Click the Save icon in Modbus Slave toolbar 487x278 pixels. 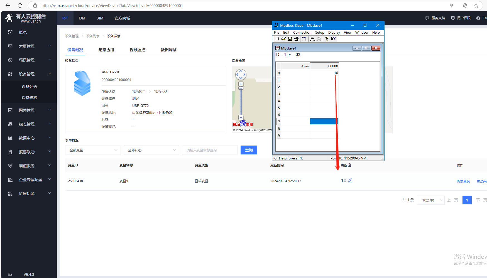pos(290,39)
